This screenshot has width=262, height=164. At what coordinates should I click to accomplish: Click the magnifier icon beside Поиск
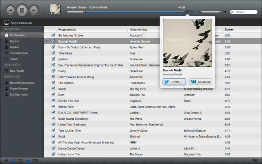click(x=7, y=59)
